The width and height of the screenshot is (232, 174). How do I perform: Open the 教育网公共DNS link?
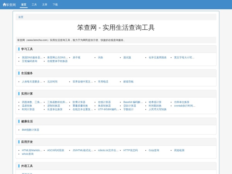point(58,57)
